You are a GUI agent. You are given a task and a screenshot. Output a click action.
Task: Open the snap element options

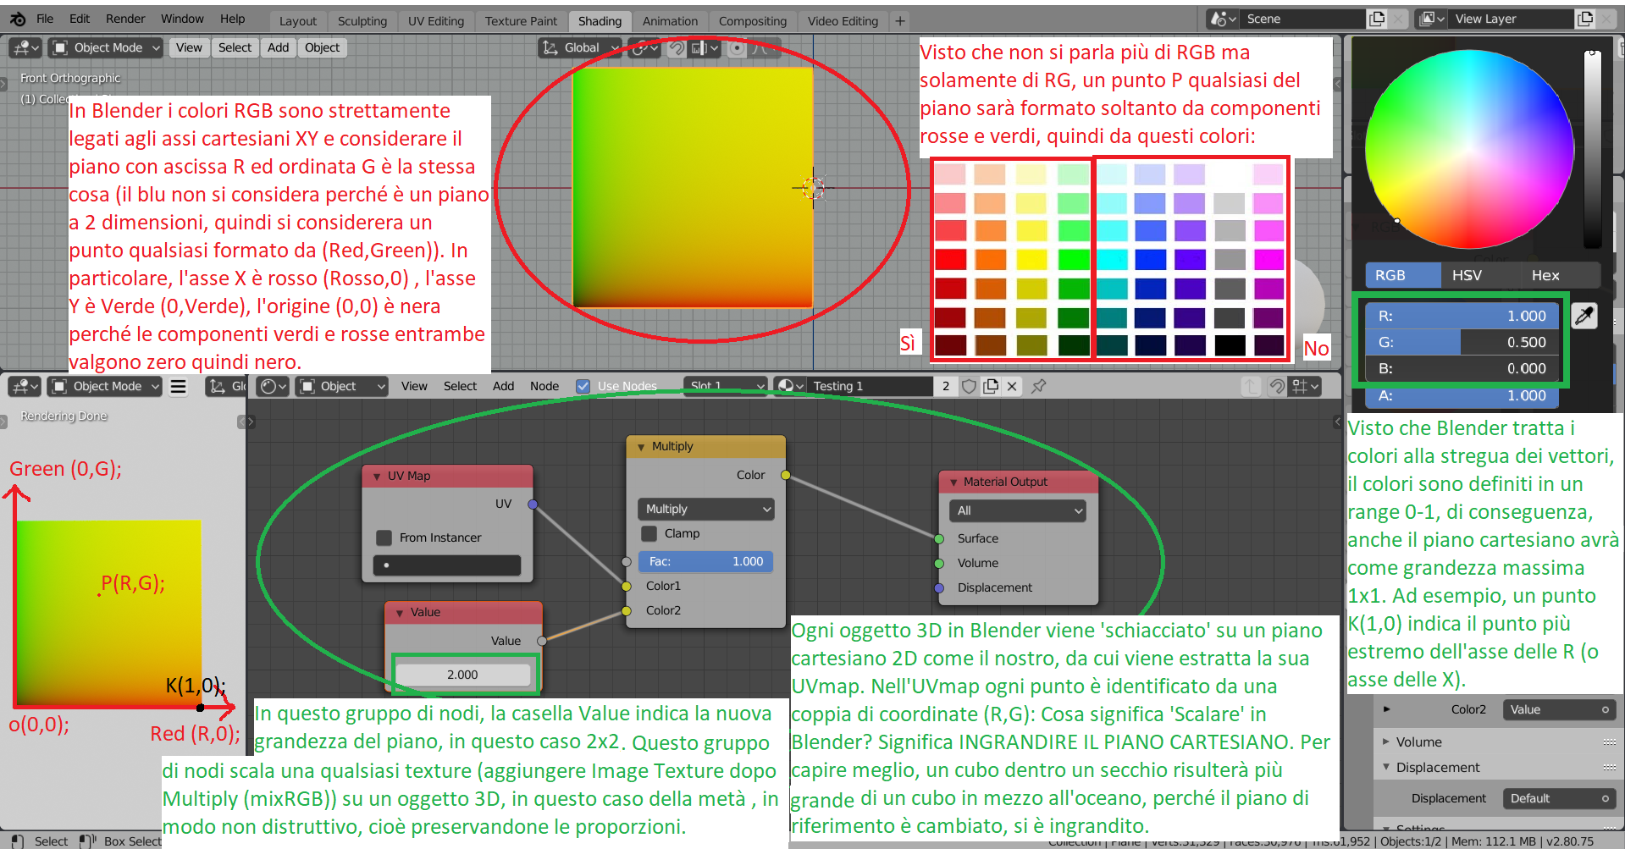pos(705,48)
